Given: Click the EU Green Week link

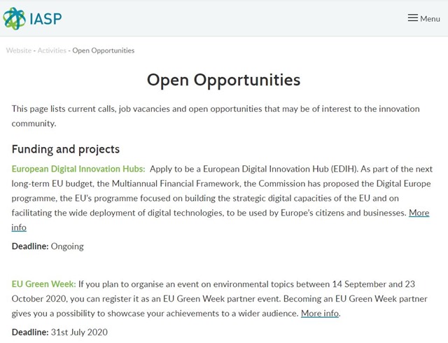Looking at the screenshot, I should pyautogui.click(x=43, y=284).
